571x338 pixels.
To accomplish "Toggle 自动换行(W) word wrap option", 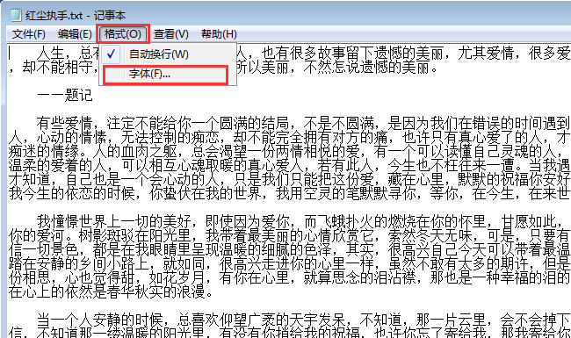I will (x=168, y=54).
